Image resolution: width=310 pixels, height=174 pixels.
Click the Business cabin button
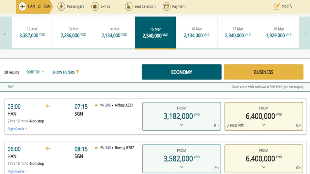click(x=263, y=72)
